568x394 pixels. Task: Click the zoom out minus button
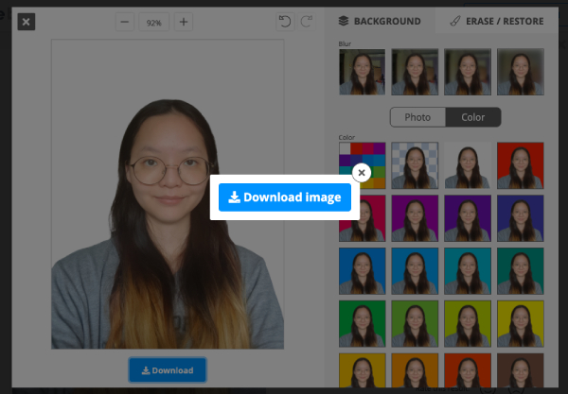click(126, 22)
